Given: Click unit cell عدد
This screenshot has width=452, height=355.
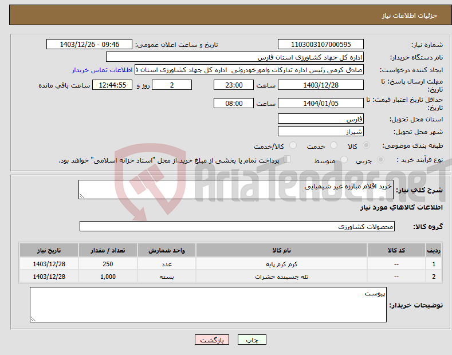Looking at the screenshot, I should (167, 264).
